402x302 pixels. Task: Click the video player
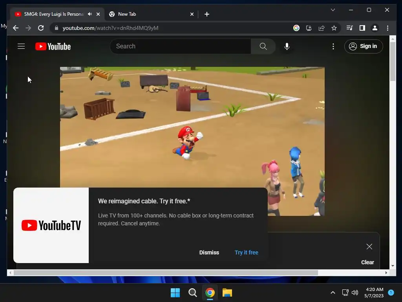tap(192, 141)
